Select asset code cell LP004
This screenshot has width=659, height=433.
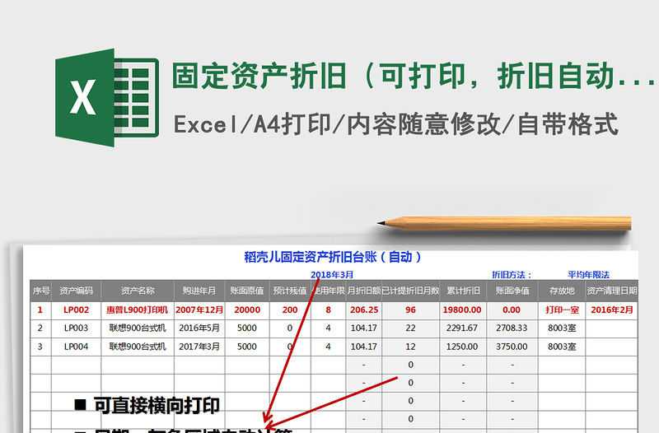[76, 347]
